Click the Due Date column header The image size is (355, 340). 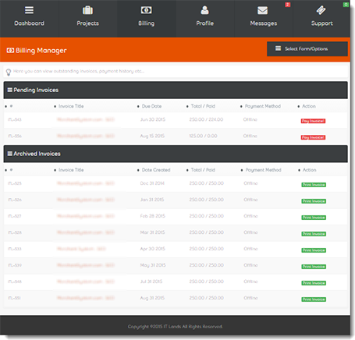click(151, 106)
